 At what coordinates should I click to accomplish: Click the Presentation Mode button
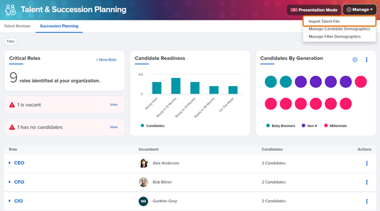pyautogui.click(x=314, y=10)
